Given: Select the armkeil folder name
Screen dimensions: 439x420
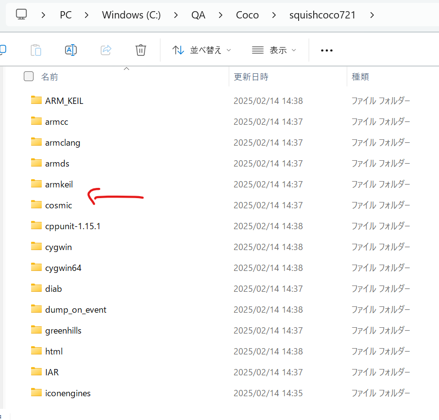Looking at the screenshot, I should click(x=59, y=184).
